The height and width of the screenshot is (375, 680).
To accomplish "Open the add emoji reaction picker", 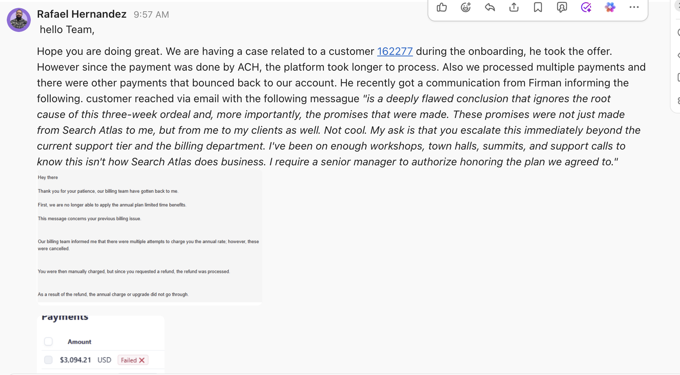I will pyautogui.click(x=466, y=7).
